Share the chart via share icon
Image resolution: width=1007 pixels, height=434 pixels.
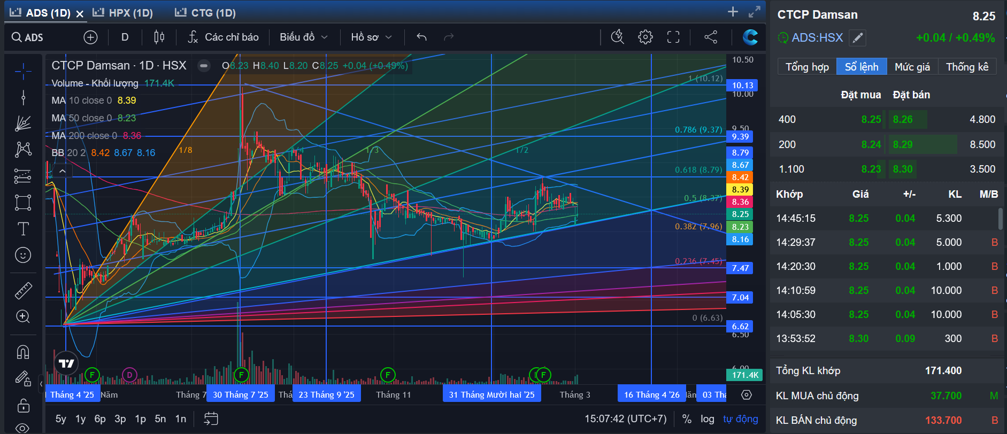(711, 37)
